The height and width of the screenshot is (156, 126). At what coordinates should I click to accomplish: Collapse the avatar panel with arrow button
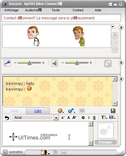[121, 27]
